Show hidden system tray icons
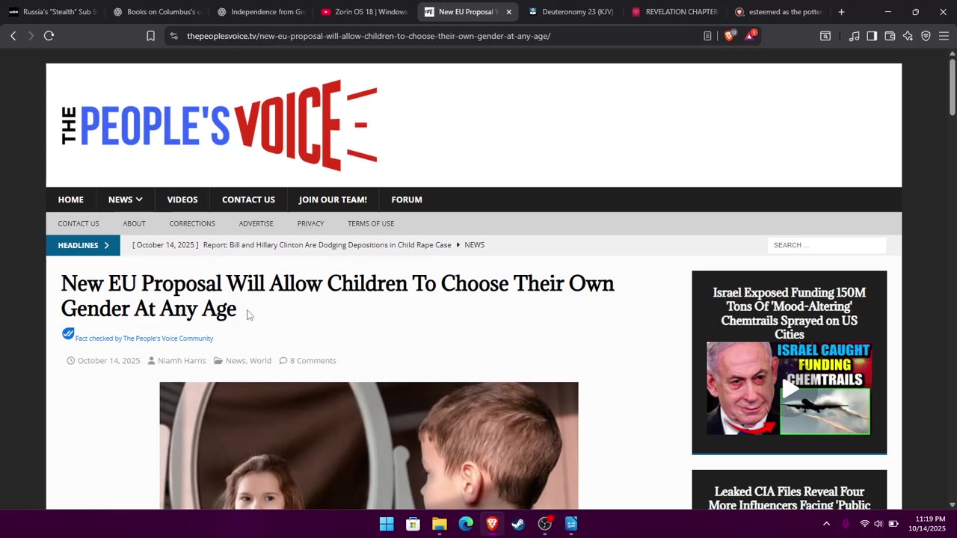957x538 pixels. [826, 524]
